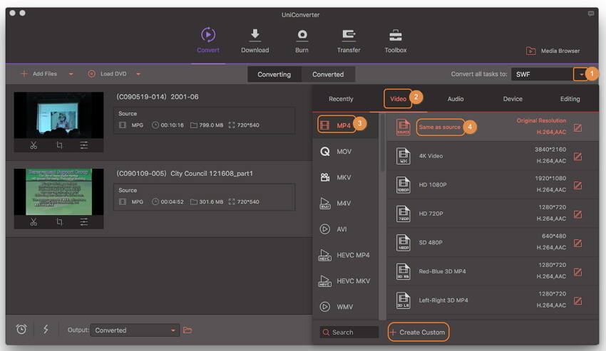Screen dimensions: 606x351
Task: Open the Convert section
Action: coord(208,40)
